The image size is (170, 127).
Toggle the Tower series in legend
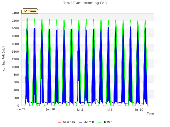(105, 122)
